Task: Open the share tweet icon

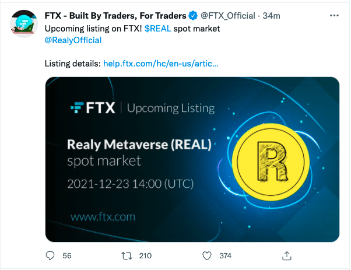Action: [287, 255]
